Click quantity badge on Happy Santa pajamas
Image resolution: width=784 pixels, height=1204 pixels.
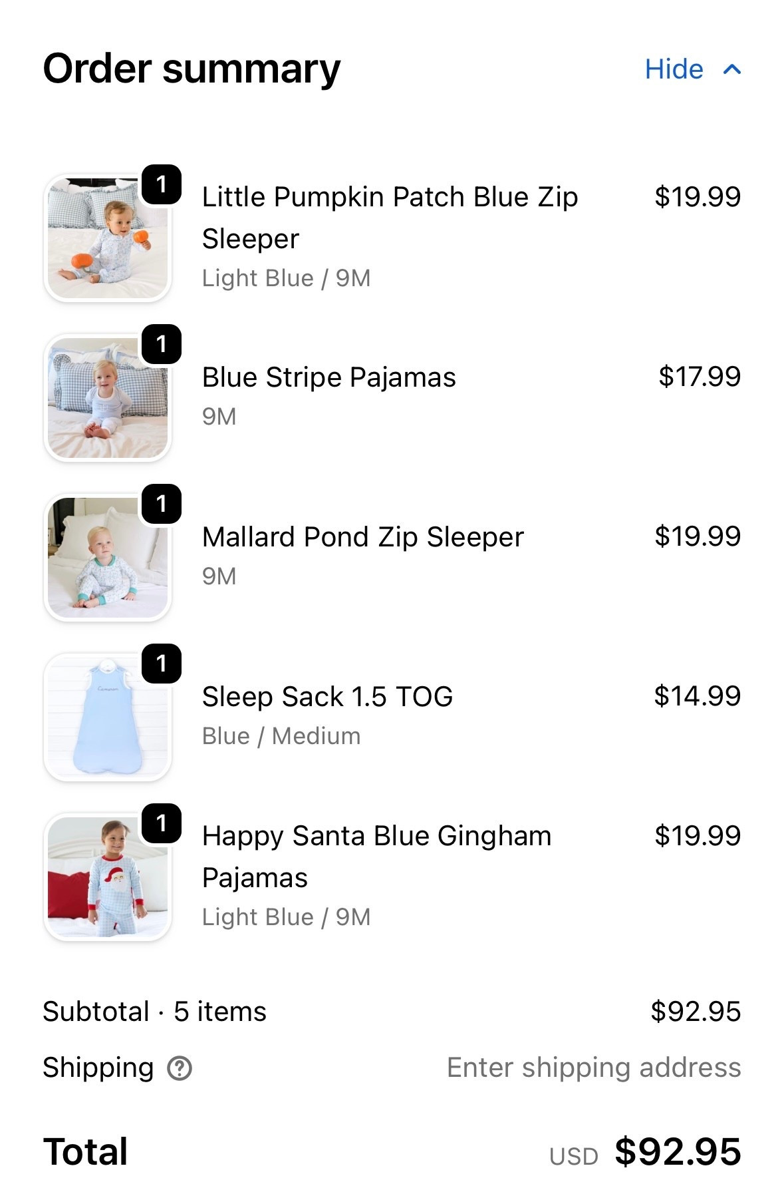point(162,823)
